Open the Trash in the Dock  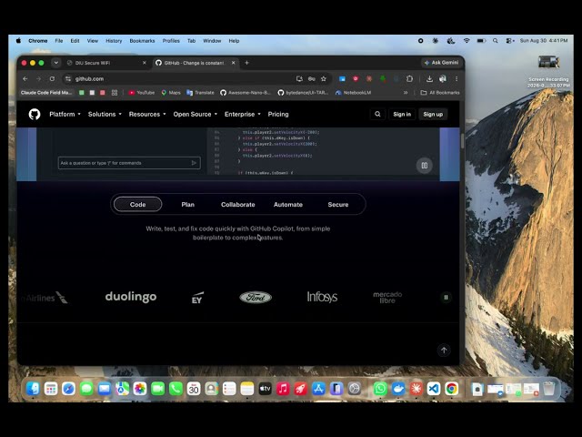click(x=549, y=389)
